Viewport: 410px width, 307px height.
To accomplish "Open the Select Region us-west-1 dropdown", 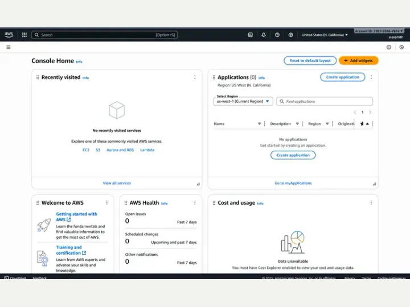I will (243, 101).
